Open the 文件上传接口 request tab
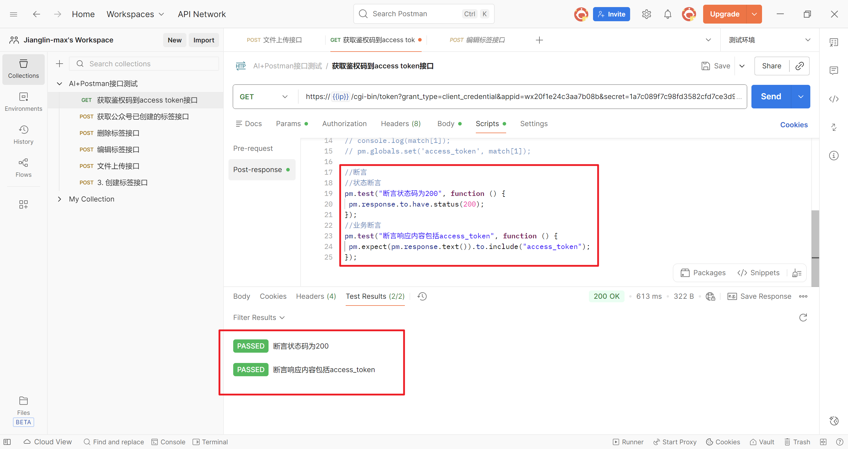This screenshot has width=848, height=449. coord(274,40)
